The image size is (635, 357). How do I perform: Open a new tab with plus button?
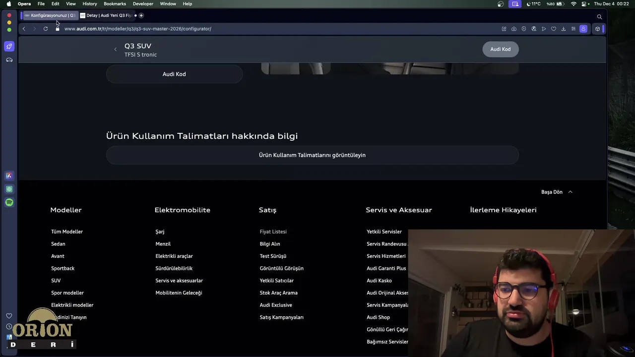point(141,15)
